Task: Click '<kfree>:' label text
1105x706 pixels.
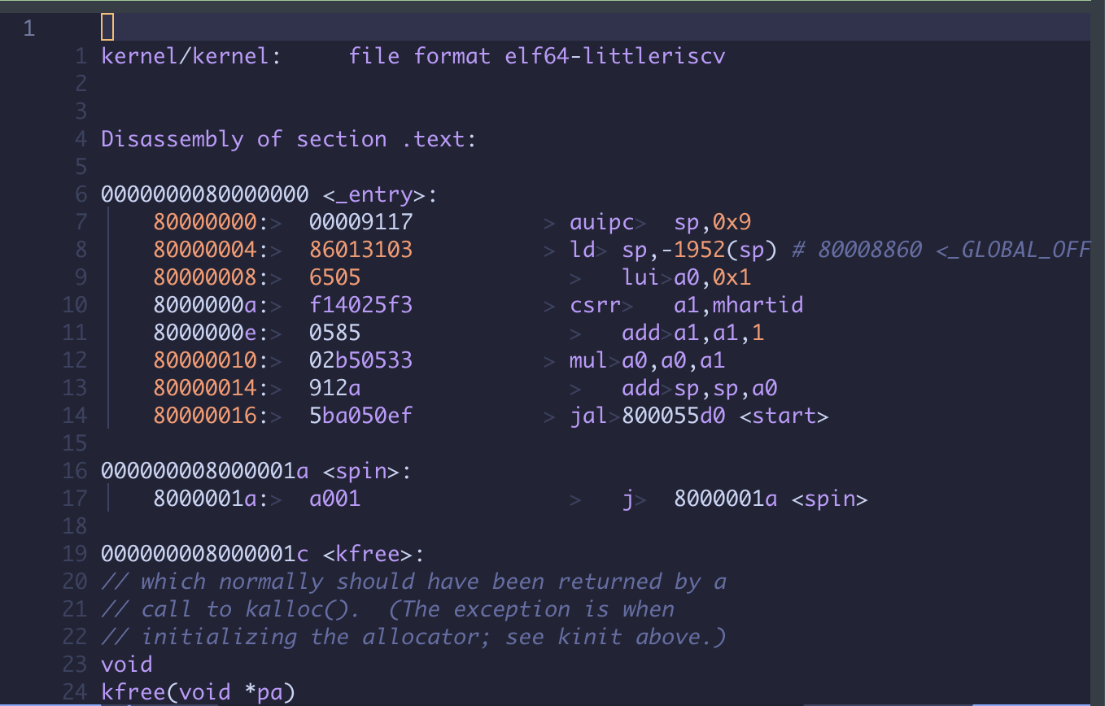Action: [374, 554]
